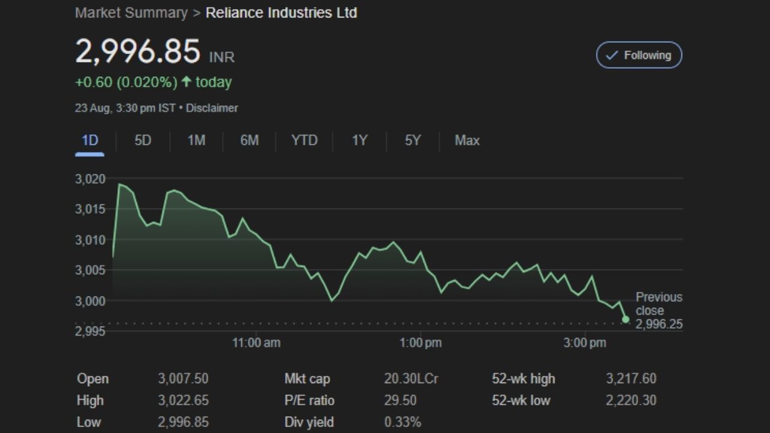The height and width of the screenshot is (433, 770).
Task: Click the 52-wk high label
Action: click(523, 379)
